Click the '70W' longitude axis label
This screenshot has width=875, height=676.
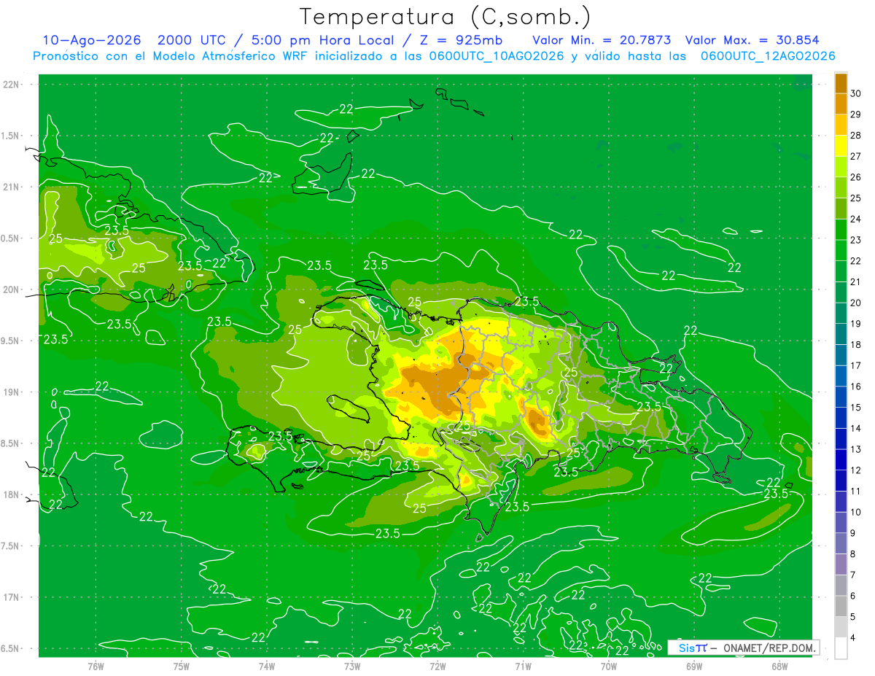pos(609,666)
